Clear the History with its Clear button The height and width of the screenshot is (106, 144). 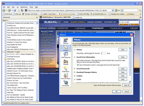(123, 50)
